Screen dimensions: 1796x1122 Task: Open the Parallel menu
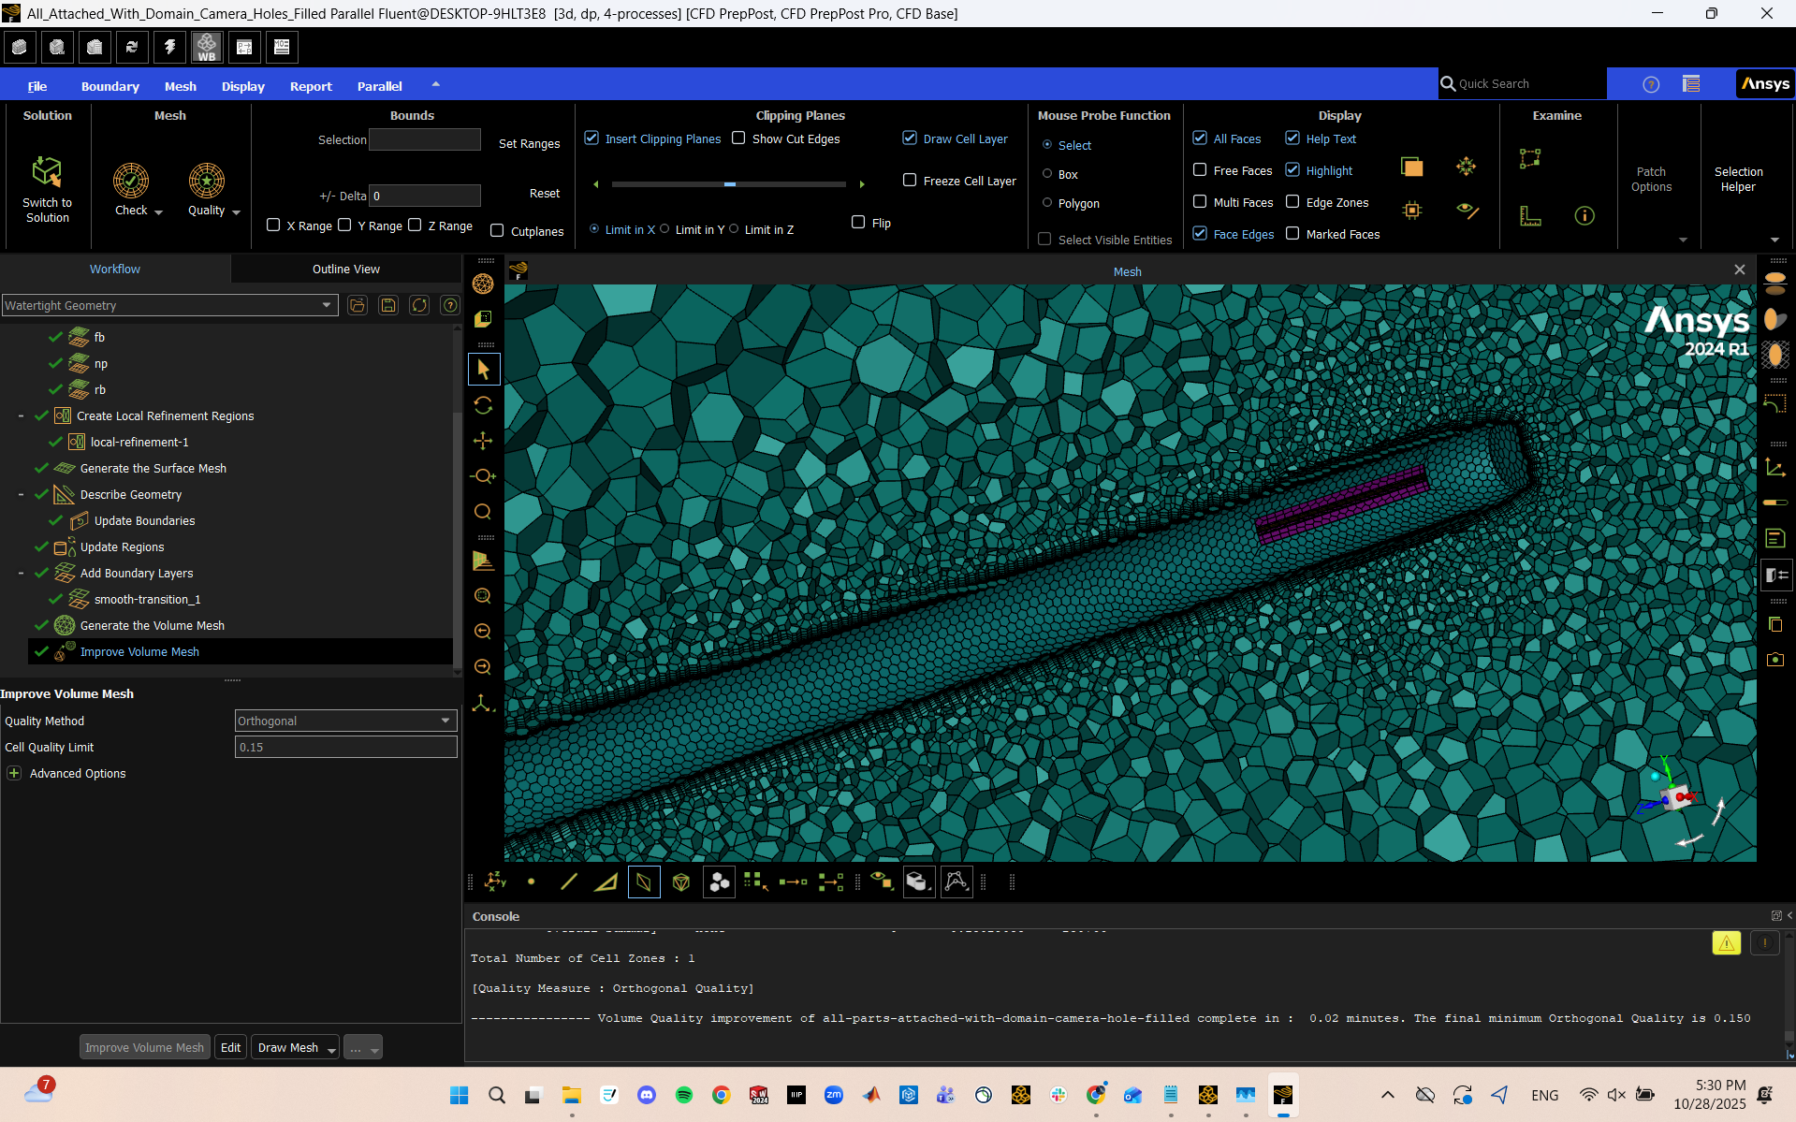[x=379, y=86]
